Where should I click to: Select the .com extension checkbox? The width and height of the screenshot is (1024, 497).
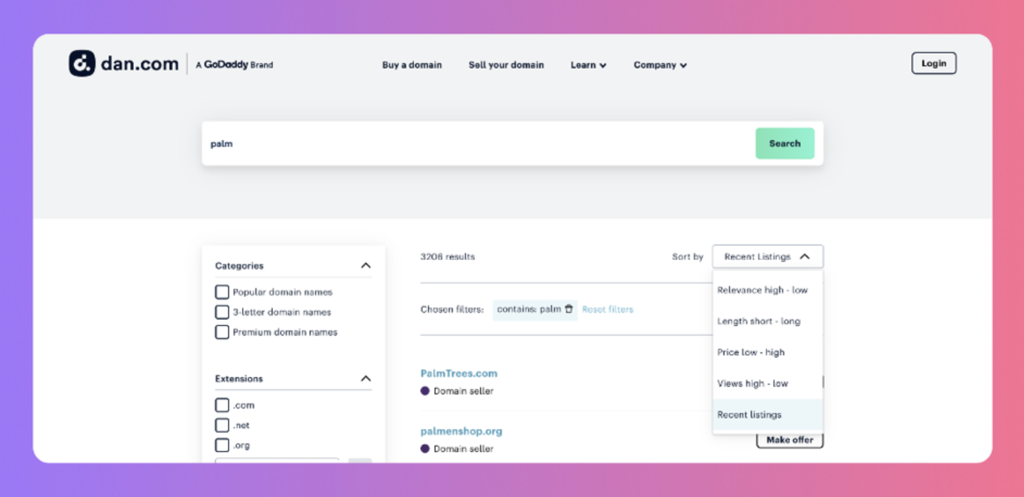pos(222,405)
